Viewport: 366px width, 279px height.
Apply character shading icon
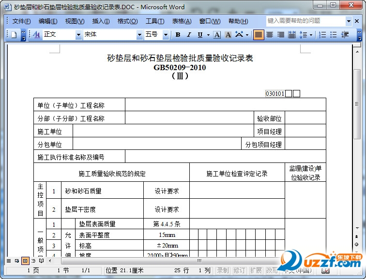[228, 35]
